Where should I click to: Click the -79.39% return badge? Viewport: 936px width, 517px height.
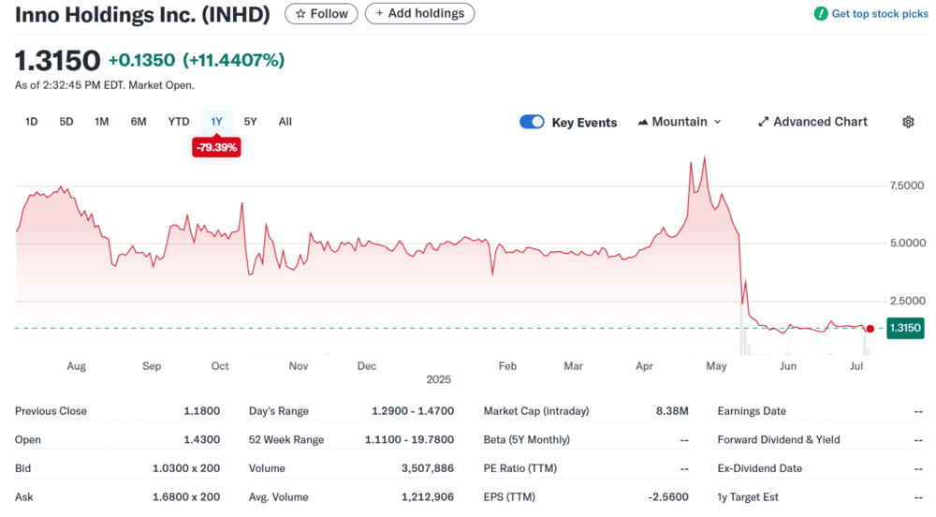point(217,147)
